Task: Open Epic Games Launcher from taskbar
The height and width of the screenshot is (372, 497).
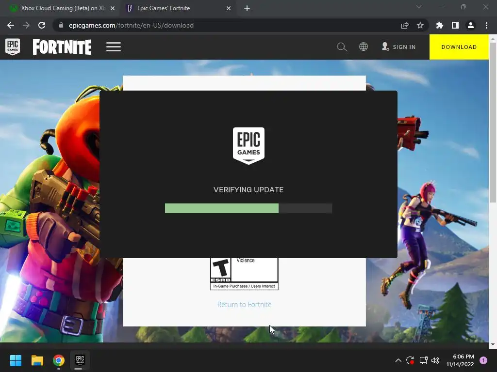Action: click(80, 360)
